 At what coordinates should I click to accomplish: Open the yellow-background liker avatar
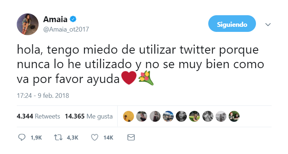128,116
